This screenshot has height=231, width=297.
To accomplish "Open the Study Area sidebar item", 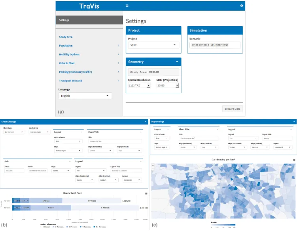I will click(x=66, y=37).
